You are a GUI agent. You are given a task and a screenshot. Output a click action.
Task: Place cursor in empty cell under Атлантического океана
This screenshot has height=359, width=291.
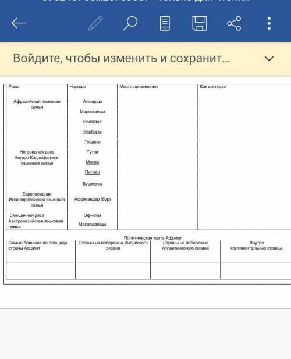186,271
